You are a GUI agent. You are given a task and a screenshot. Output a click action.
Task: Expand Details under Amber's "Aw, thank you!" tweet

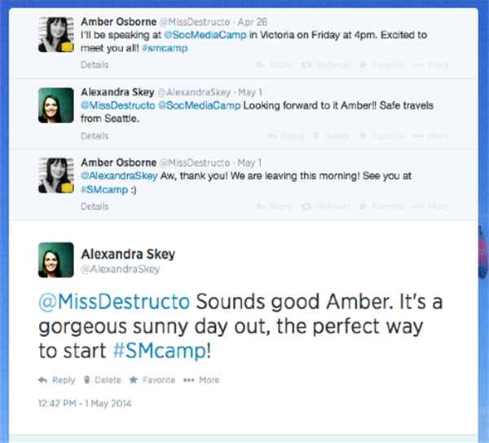coord(95,206)
